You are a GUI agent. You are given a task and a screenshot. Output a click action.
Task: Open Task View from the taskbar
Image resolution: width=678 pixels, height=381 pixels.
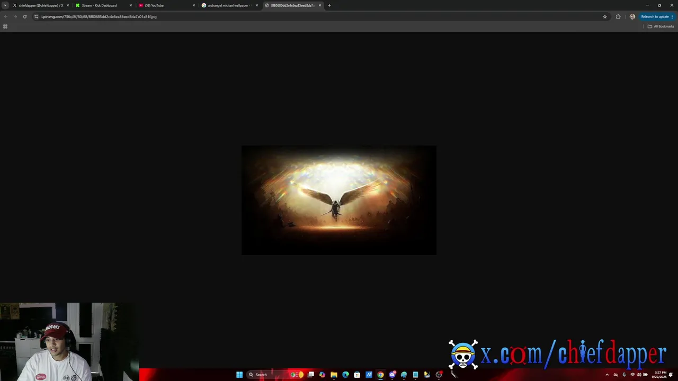pos(311,375)
